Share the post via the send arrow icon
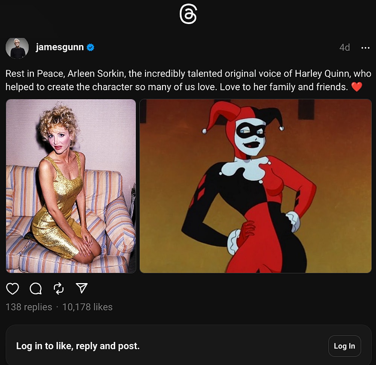Viewport: 376px width, 365px height. point(81,288)
